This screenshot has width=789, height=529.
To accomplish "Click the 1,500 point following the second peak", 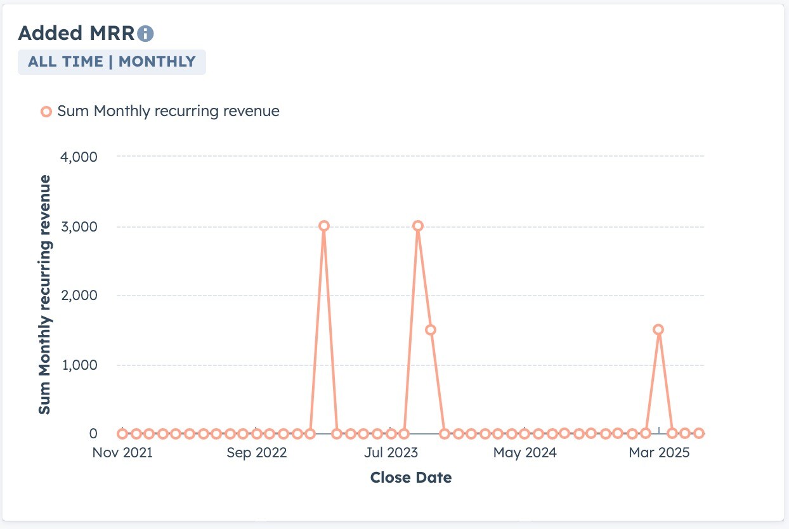I will [431, 330].
